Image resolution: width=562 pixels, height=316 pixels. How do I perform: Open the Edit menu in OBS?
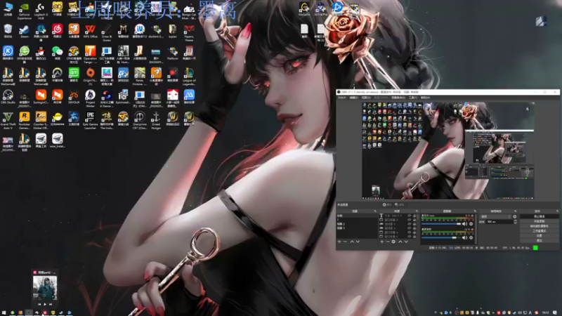tap(354, 98)
